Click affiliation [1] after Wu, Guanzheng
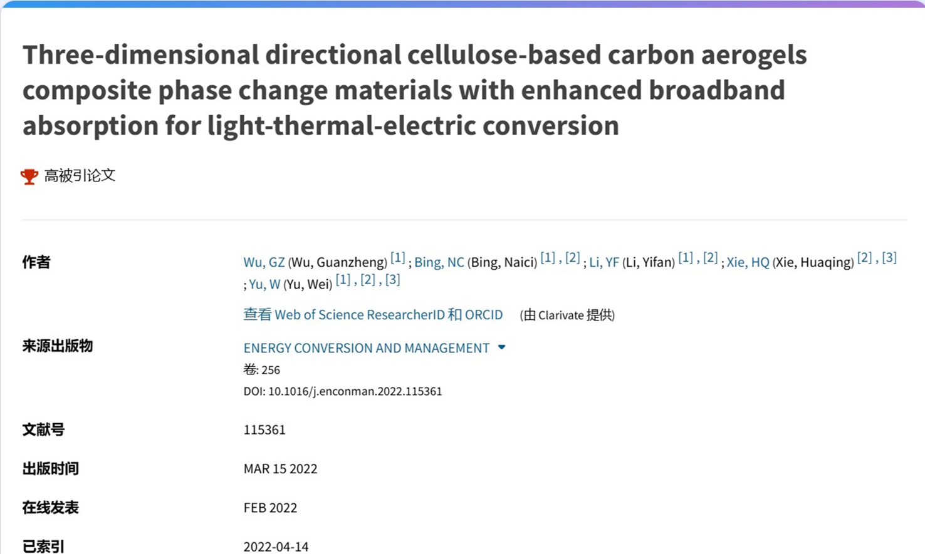Screen dimensions: 925x554 (x=397, y=257)
